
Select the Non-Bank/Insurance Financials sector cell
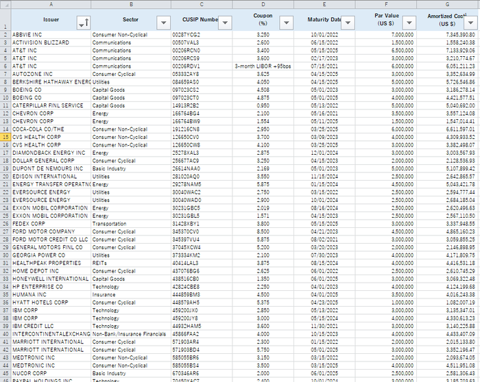point(131,334)
